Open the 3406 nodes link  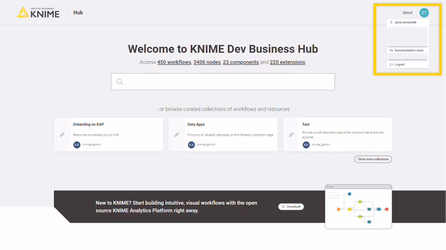(206, 62)
